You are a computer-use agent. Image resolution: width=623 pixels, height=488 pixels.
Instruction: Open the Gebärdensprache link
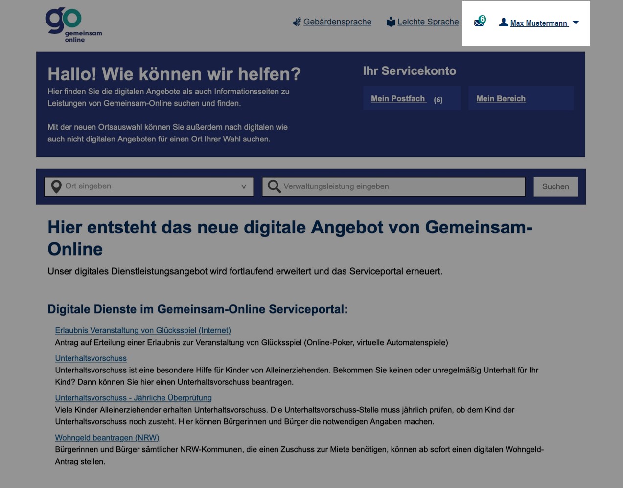pos(337,22)
